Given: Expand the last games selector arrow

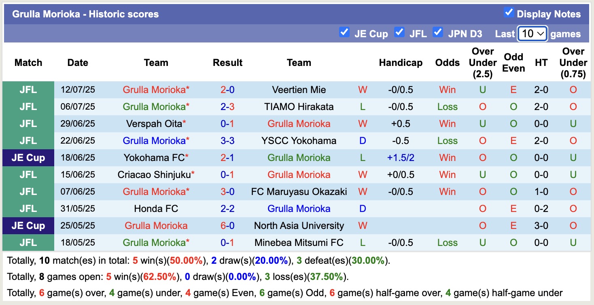Looking at the screenshot, I should pos(540,33).
